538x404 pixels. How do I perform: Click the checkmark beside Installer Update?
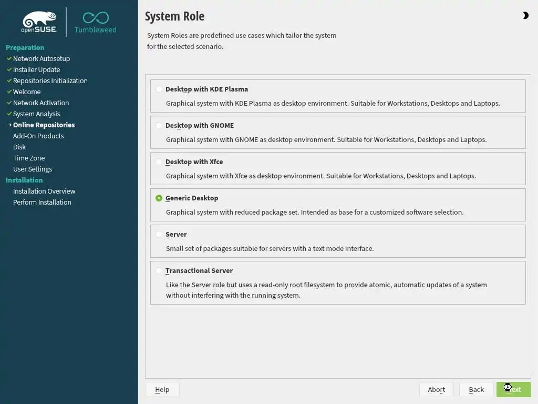pyautogui.click(x=9, y=69)
